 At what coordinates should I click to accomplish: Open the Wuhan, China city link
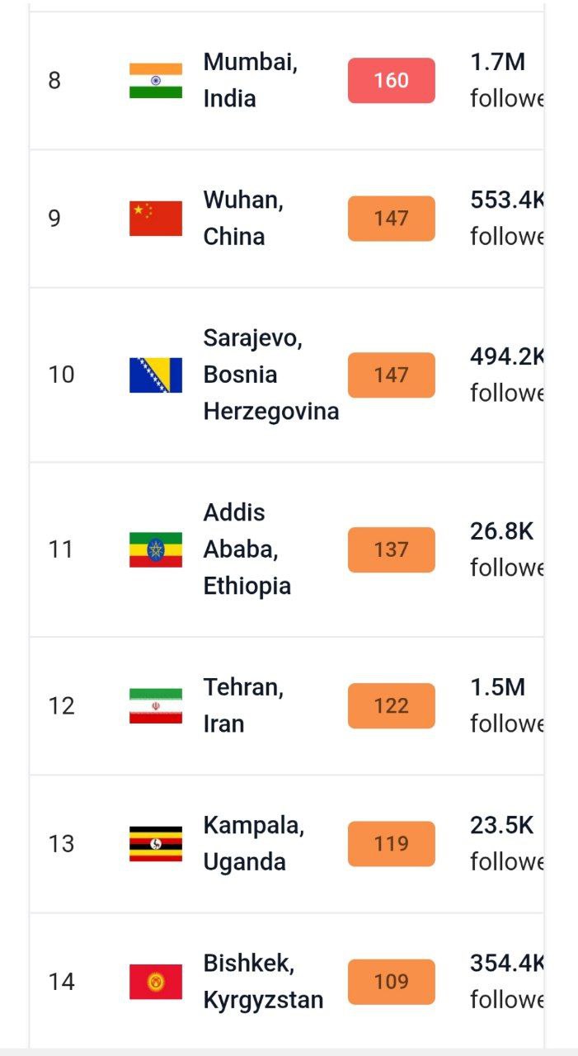pos(243,218)
